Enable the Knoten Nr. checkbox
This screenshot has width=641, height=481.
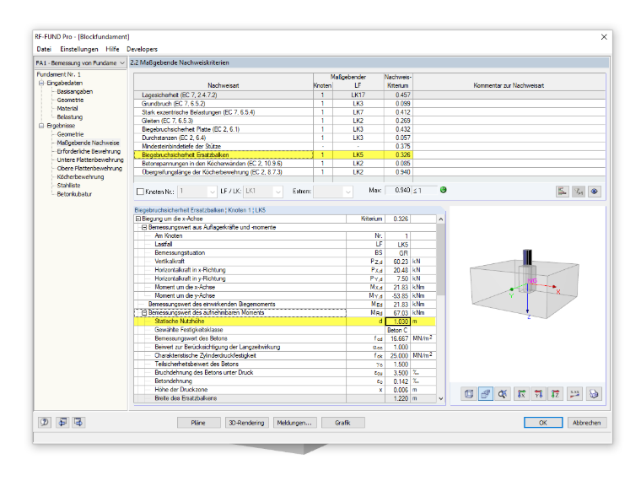[140, 192]
